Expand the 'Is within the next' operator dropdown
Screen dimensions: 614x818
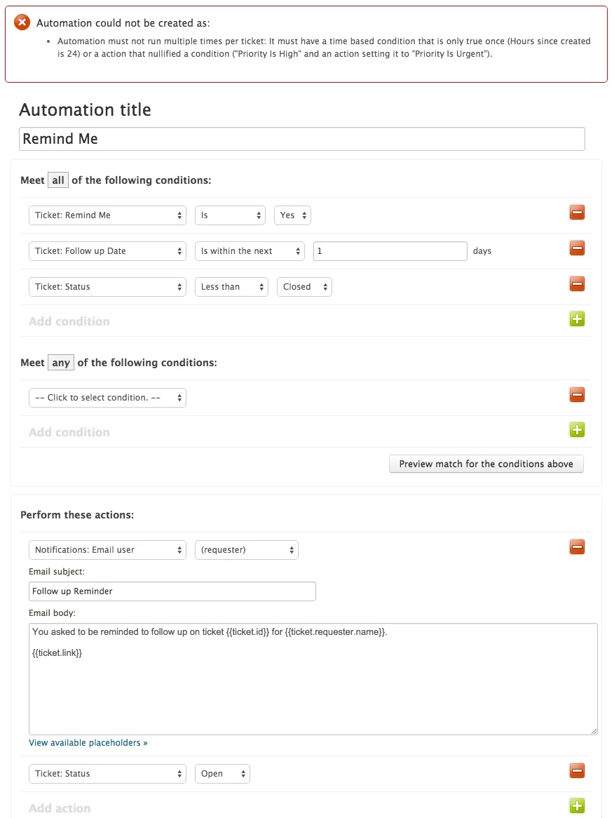(x=250, y=251)
